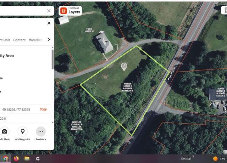
Task: Click the info pin marker on the map
Action: 124,67
